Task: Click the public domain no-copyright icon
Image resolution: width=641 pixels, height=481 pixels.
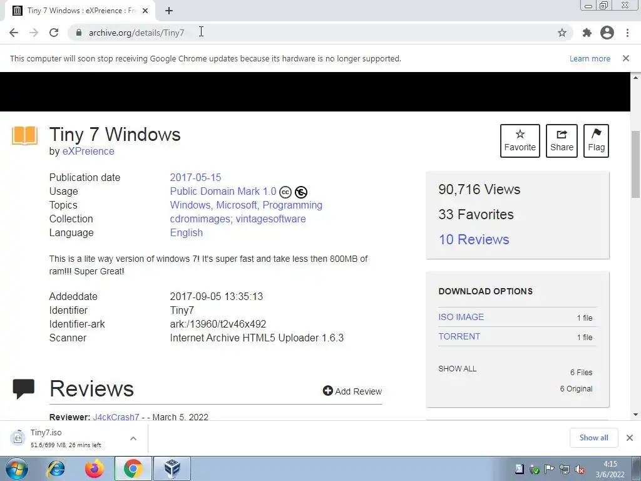Action: (x=301, y=192)
